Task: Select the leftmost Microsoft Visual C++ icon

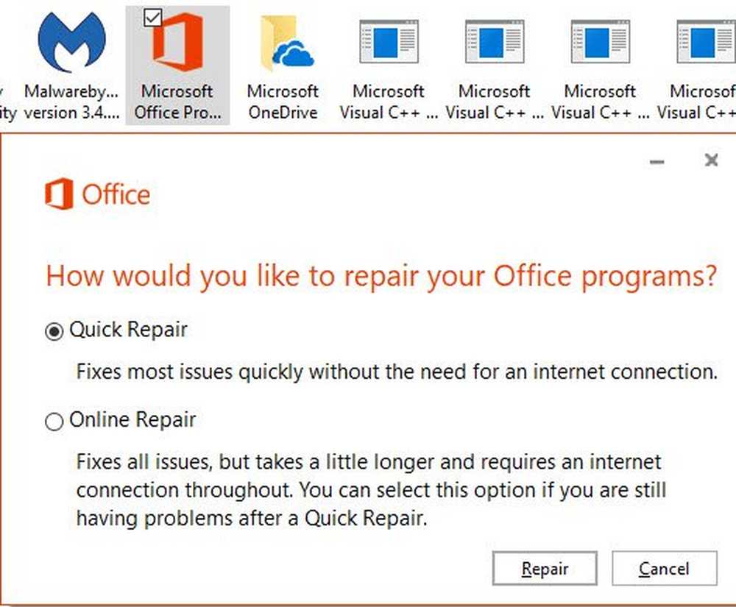Action: 389,41
